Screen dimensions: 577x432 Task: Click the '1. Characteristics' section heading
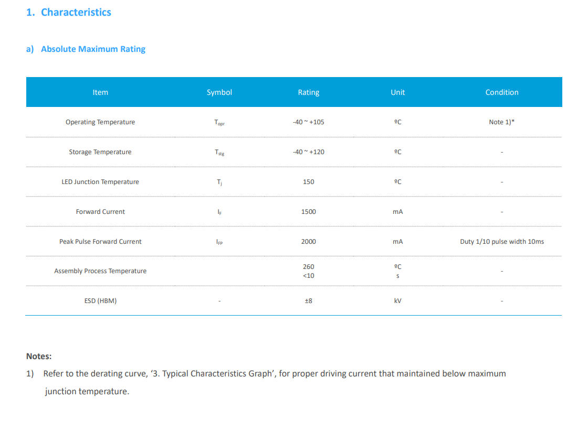69,12
